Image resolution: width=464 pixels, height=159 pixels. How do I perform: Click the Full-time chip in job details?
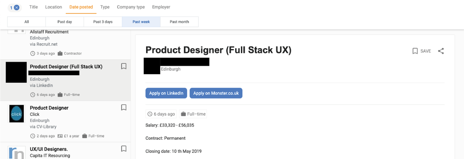(x=193, y=114)
